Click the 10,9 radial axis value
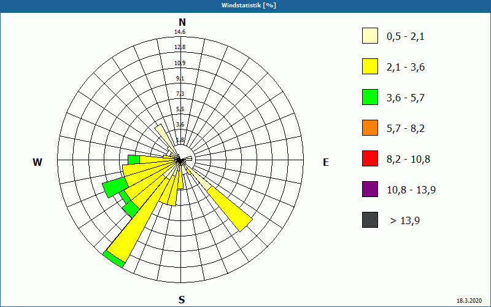 tap(180, 63)
